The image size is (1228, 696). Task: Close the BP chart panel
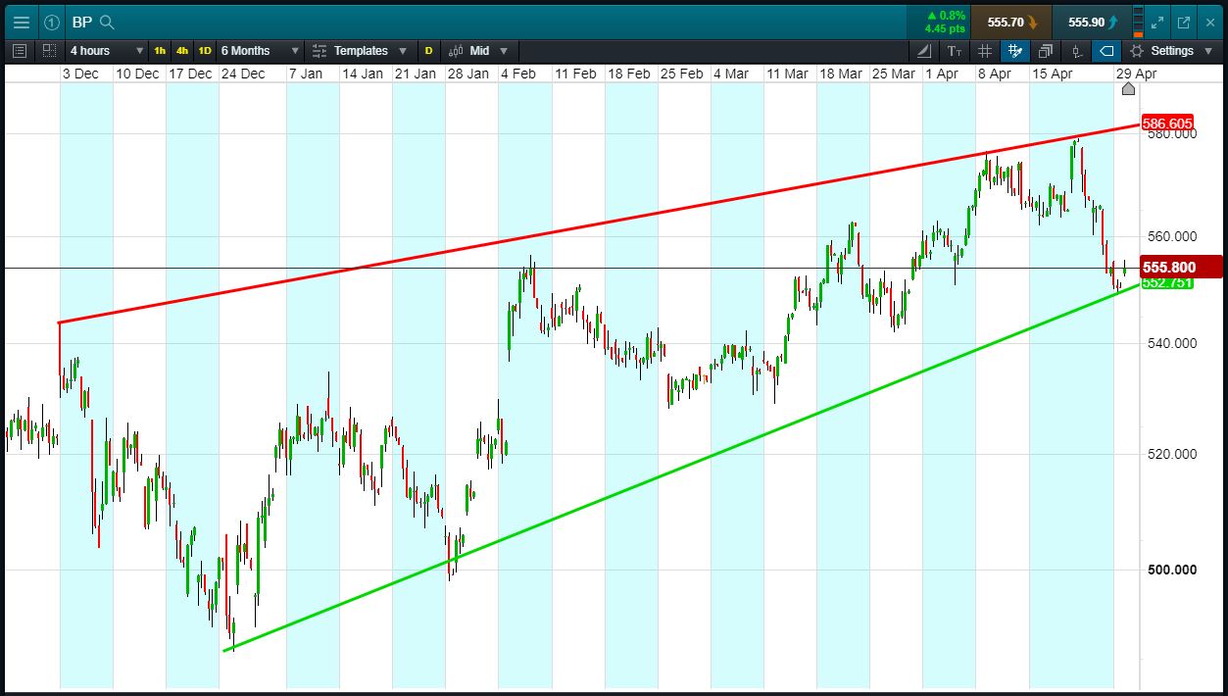coord(1208,22)
